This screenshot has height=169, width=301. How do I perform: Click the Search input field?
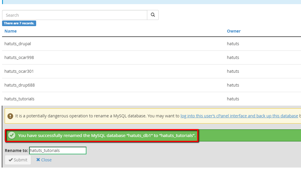pos(75,15)
